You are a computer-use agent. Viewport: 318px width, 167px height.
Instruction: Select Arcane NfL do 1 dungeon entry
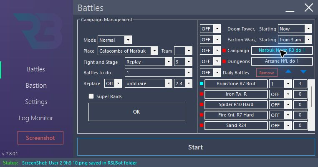click(282, 61)
